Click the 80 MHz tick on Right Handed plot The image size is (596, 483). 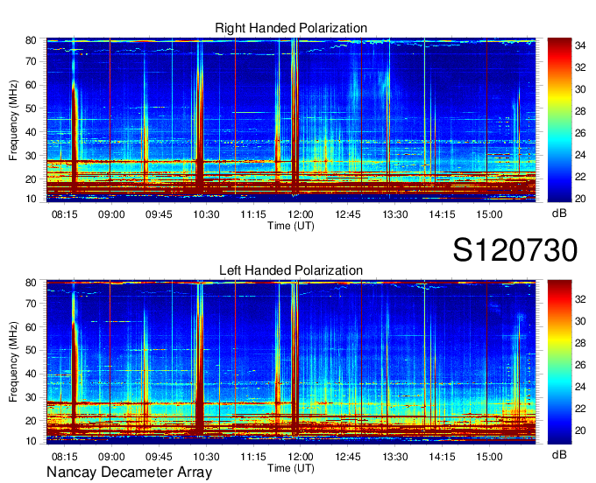point(31,40)
